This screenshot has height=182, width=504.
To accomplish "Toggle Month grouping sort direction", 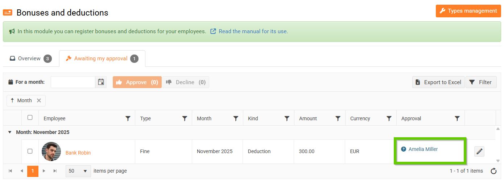I will pyautogui.click(x=21, y=101).
